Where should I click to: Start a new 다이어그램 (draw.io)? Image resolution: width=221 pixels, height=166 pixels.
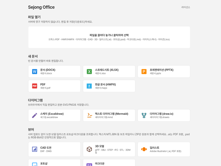tap(164, 115)
